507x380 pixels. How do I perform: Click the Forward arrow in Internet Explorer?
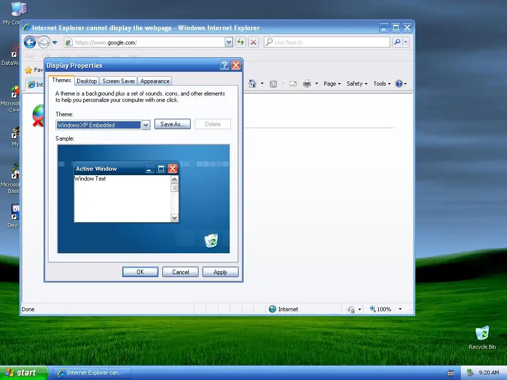tap(44, 43)
